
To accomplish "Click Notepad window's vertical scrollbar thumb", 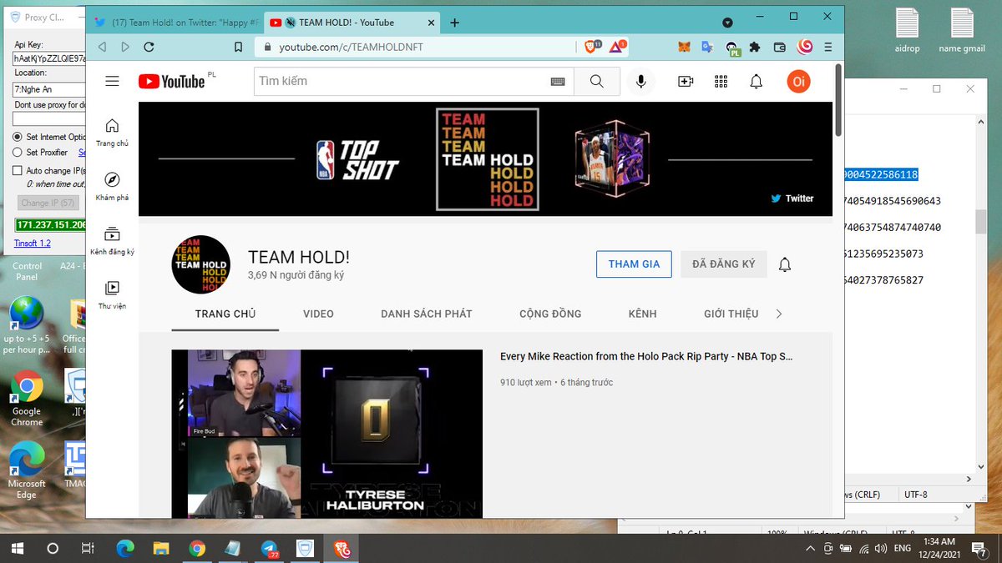I will [983, 221].
